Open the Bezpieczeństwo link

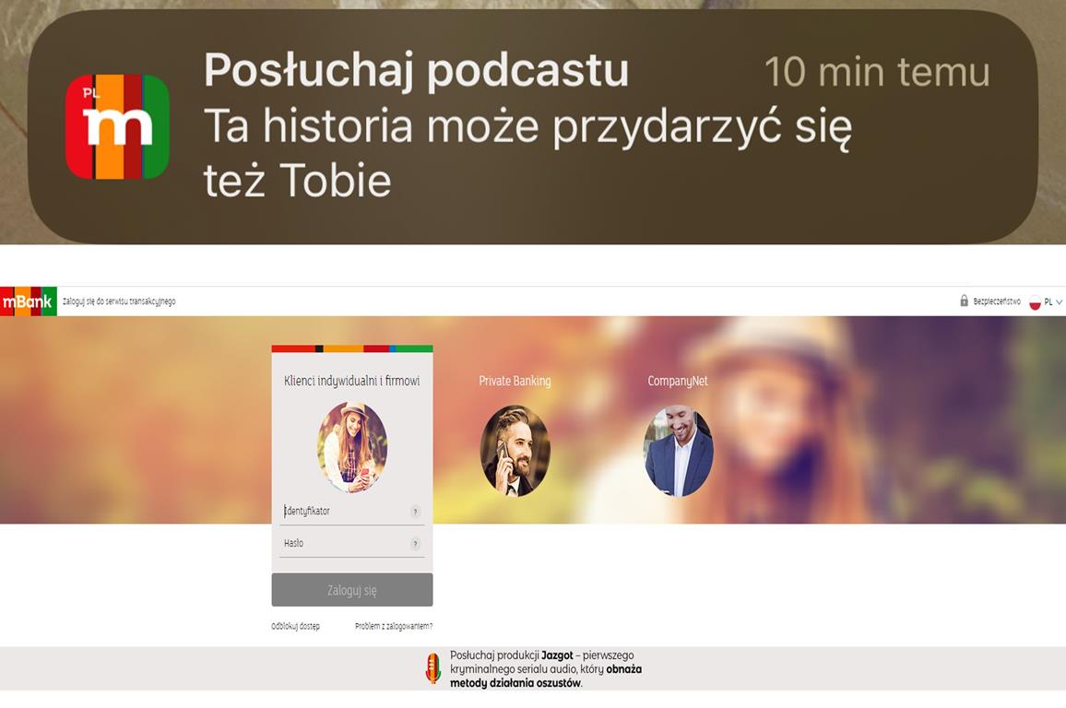point(997,301)
